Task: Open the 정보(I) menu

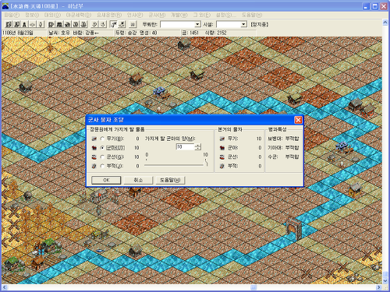Action: click(x=32, y=15)
